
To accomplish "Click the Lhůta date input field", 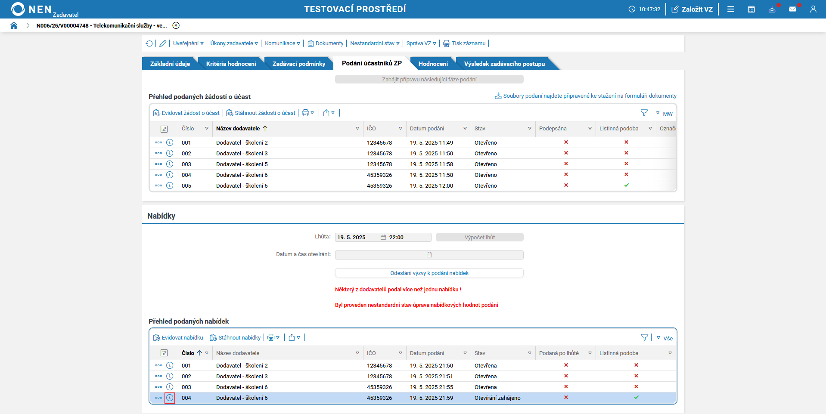I will tap(357, 238).
